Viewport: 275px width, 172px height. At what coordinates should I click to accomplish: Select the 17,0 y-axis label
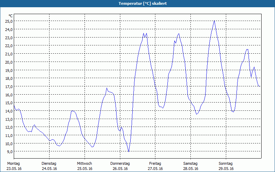(9, 86)
